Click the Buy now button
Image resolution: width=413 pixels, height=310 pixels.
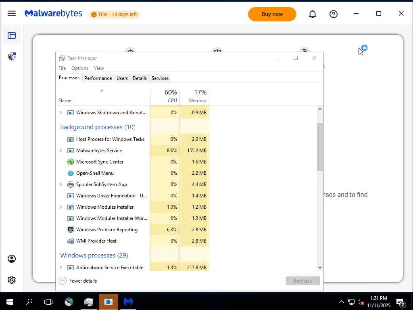pyautogui.click(x=272, y=14)
